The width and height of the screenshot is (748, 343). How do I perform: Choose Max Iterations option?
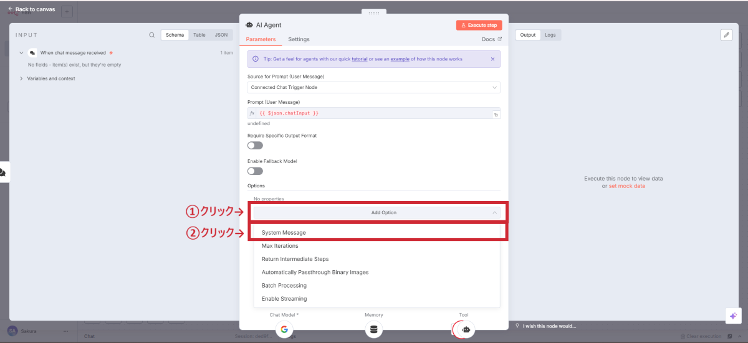[280, 246]
